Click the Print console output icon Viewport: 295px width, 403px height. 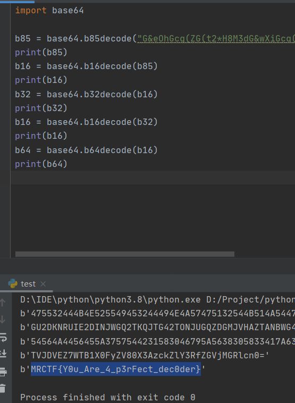pos(3,371)
